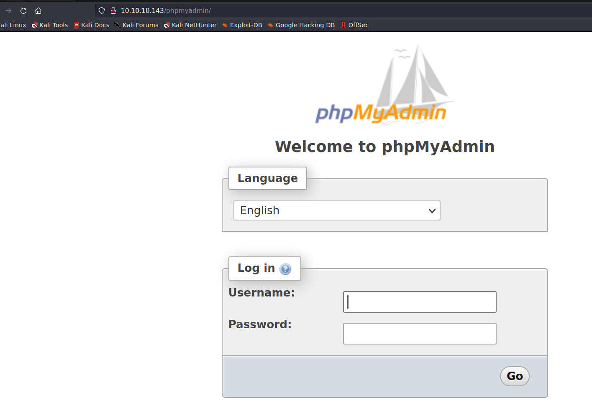This screenshot has height=413, width=592.
Task: Click the insecure connection padlock icon
Action: point(113,11)
